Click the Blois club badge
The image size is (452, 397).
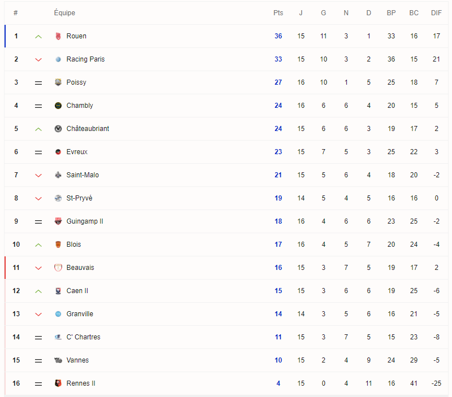(x=58, y=245)
